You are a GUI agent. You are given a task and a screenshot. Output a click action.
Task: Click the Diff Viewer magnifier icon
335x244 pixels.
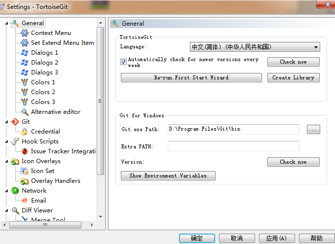[x=15, y=210]
